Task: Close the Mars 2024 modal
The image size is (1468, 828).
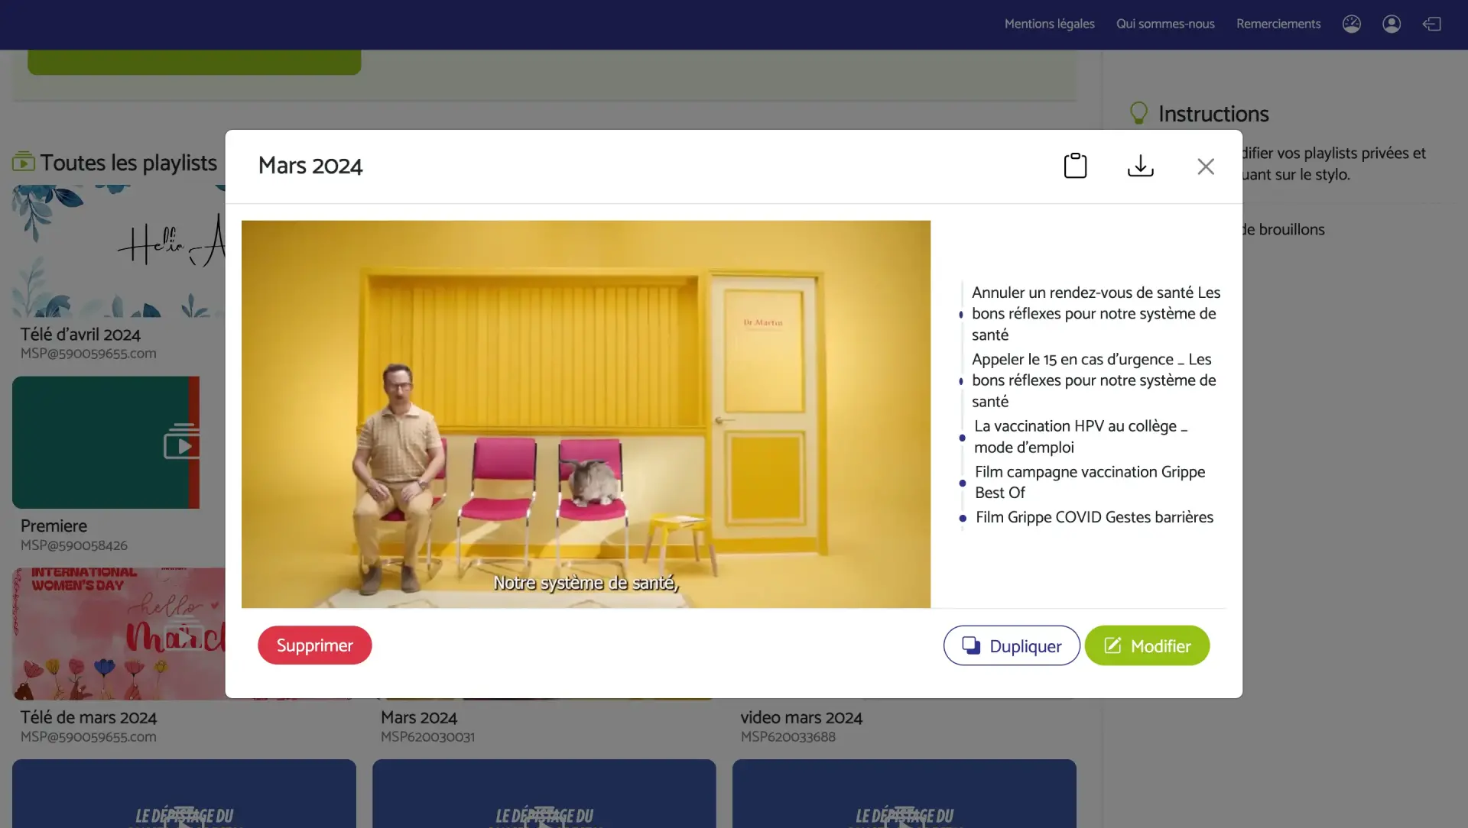Action: click(x=1205, y=167)
